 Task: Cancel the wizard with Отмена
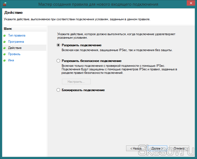(179, 148)
